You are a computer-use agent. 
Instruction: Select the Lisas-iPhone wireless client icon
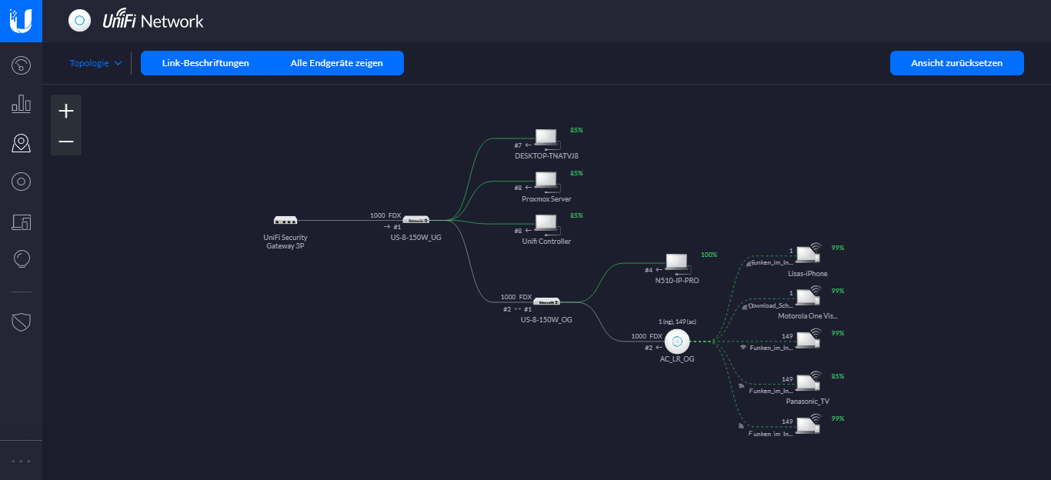(809, 255)
